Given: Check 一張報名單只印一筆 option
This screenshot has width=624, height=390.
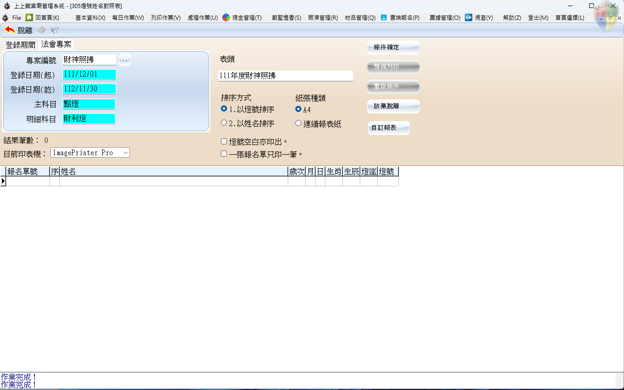Looking at the screenshot, I should pos(224,153).
